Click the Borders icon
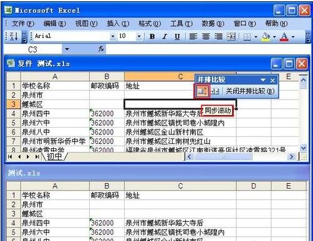The height and width of the screenshot is (241, 313). 248,37
